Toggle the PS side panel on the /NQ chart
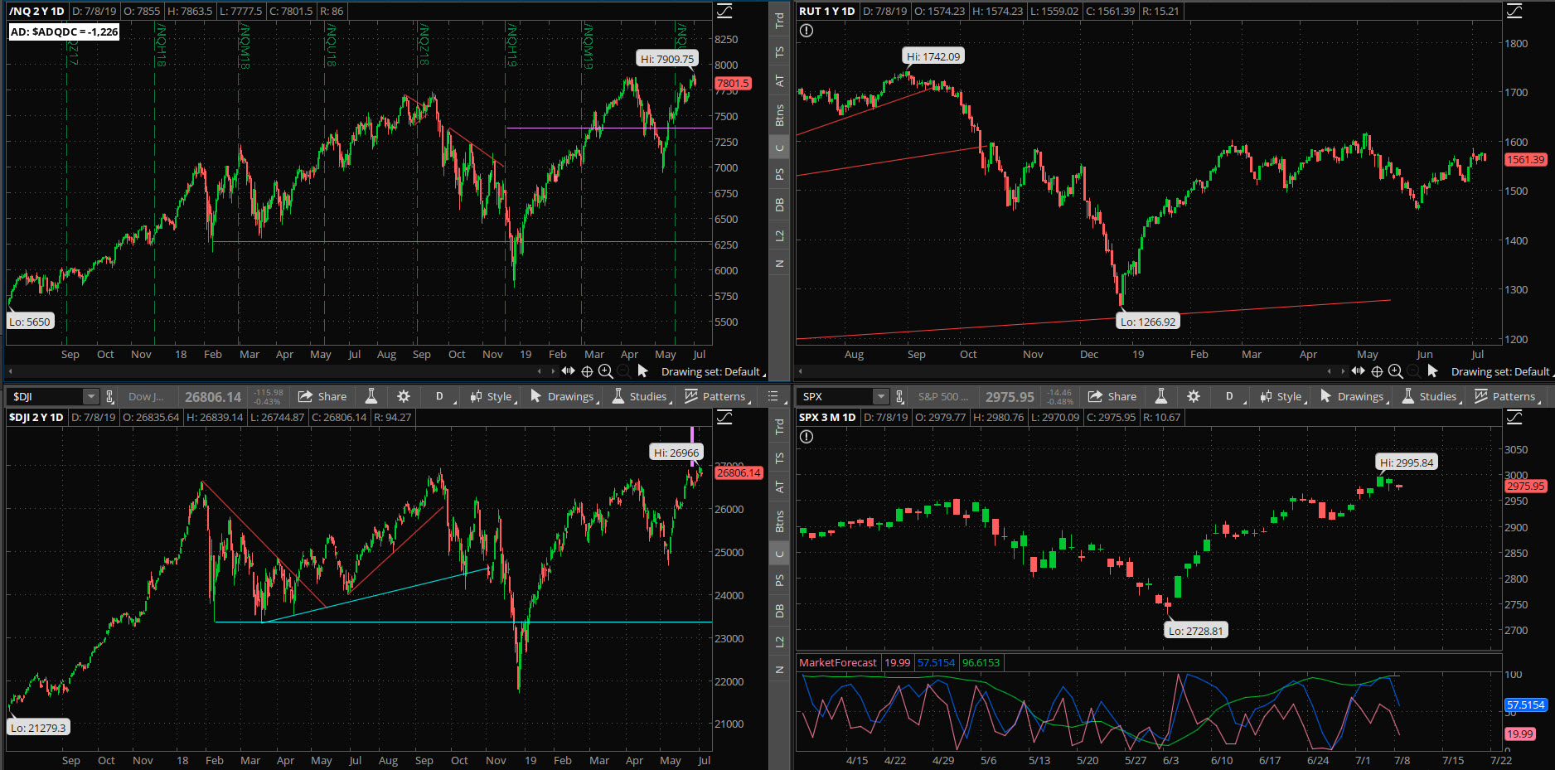Screen dimensions: 1555x770 click(x=779, y=175)
